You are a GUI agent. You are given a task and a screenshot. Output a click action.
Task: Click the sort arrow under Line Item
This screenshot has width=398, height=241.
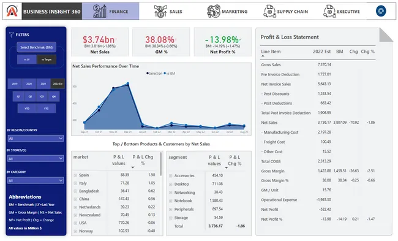click(x=263, y=56)
